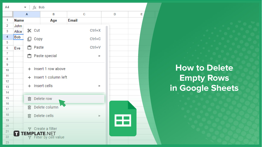Select column B header

[54, 14]
